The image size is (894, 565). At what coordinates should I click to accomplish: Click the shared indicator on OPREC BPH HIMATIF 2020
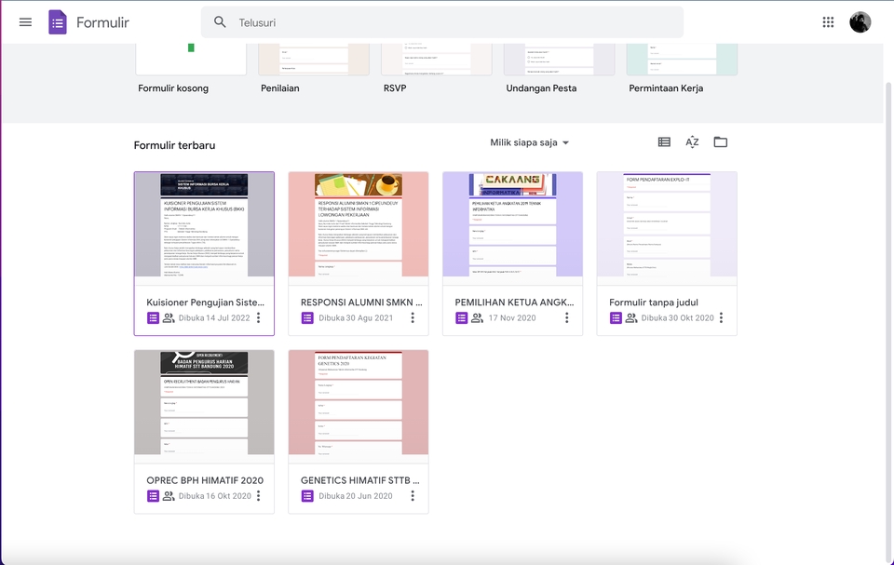[169, 496]
